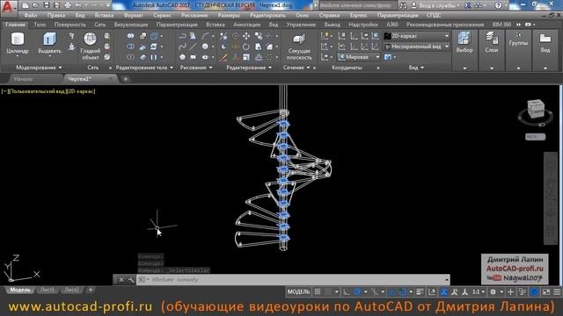Click the Move tool in Редактирование panel
This screenshot has height=316, width=563.
[x=246, y=36]
